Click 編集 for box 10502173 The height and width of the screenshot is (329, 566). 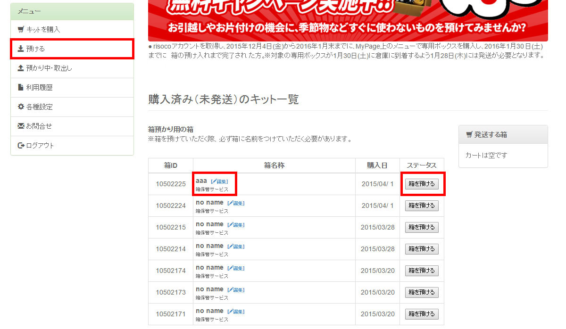click(x=236, y=290)
